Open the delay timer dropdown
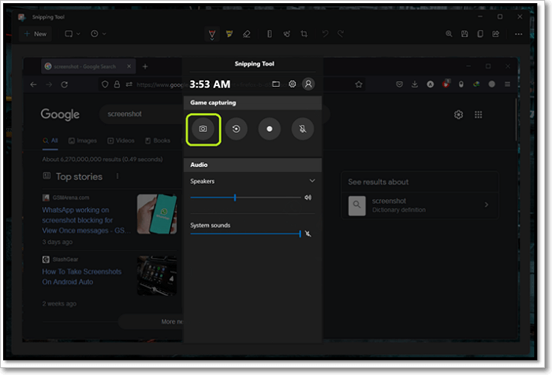The width and height of the screenshot is (552, 375). [99, 34]
